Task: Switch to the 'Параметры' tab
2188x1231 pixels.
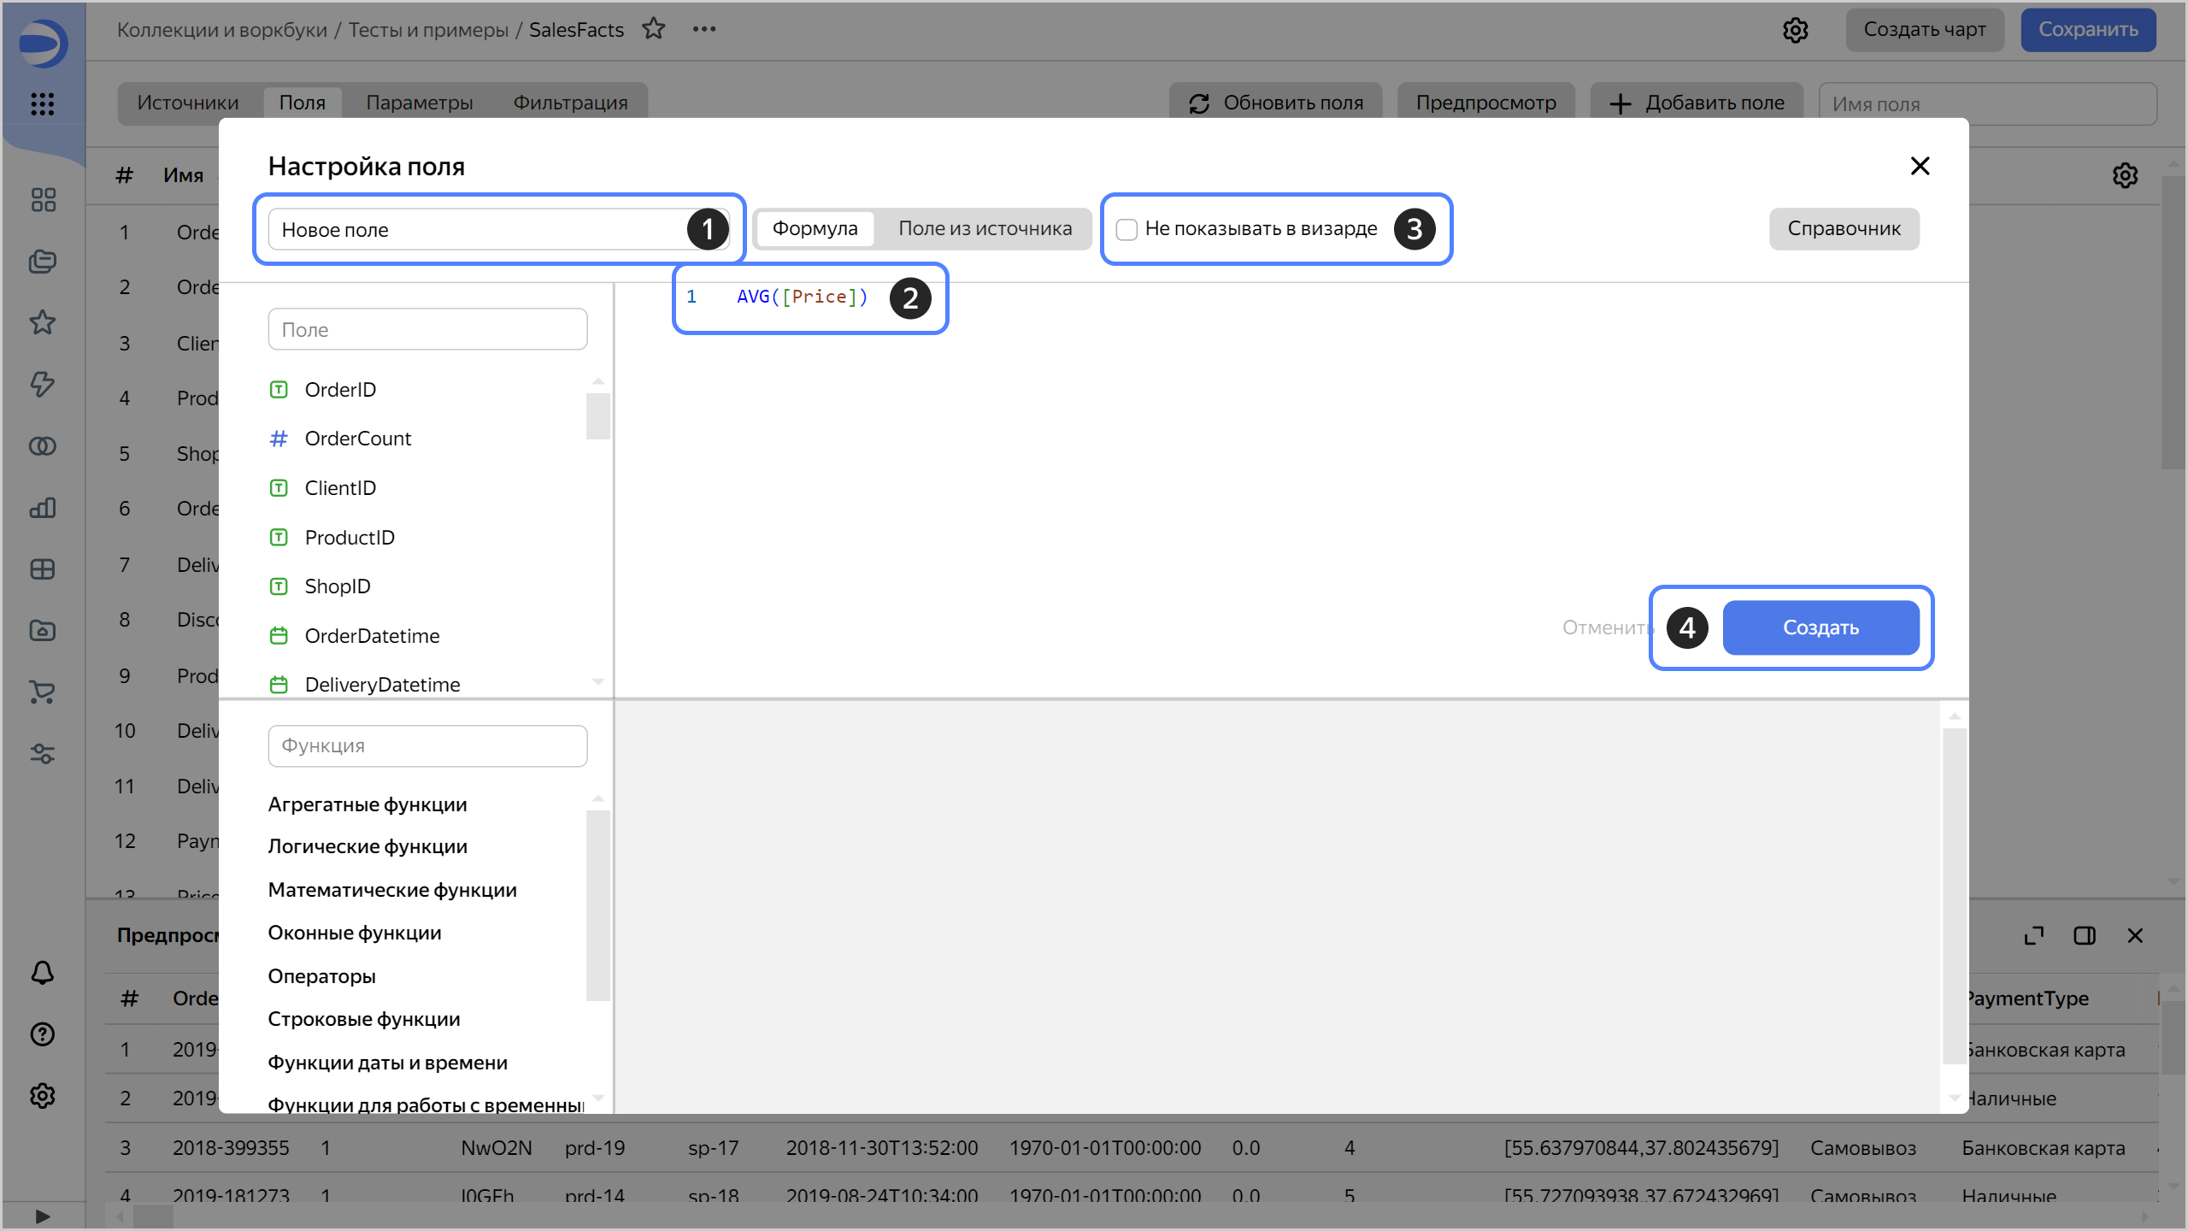Action: point(419,102)
